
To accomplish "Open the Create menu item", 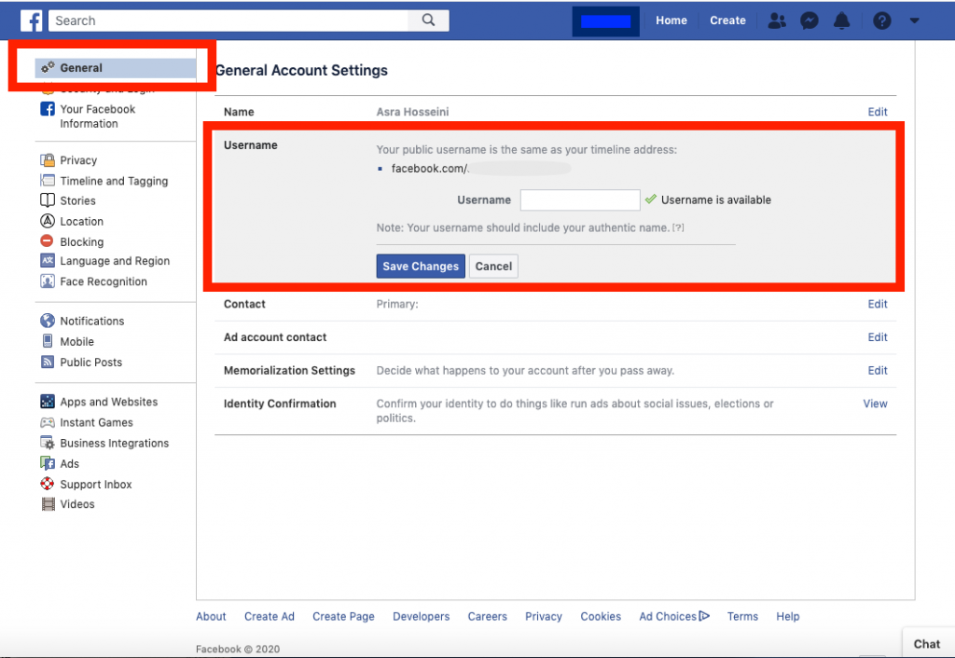I will click(727, 20).
